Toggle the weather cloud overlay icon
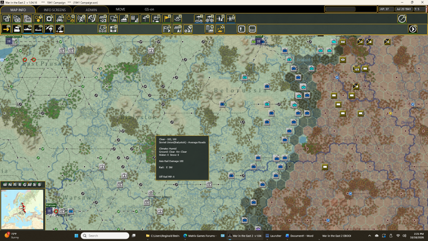This screenshot has height=241, width=428. click(156, 19)
